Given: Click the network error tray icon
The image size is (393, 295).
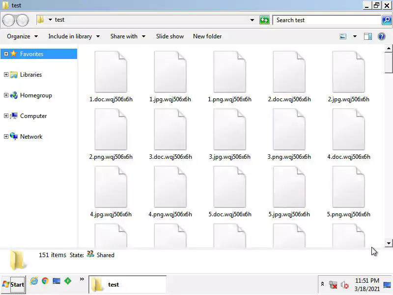Looking at the screenshot, I should (333, 285).
